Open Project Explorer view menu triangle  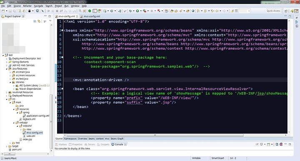point(50,21)
